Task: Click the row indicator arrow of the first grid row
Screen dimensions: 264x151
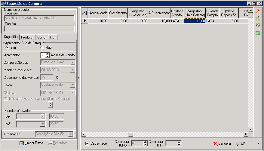Action: [x=85, y=21]
